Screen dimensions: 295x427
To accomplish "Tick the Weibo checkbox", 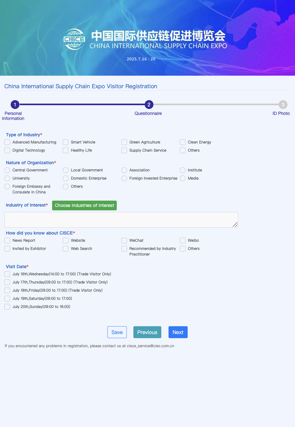I will (x=183, y=241).
